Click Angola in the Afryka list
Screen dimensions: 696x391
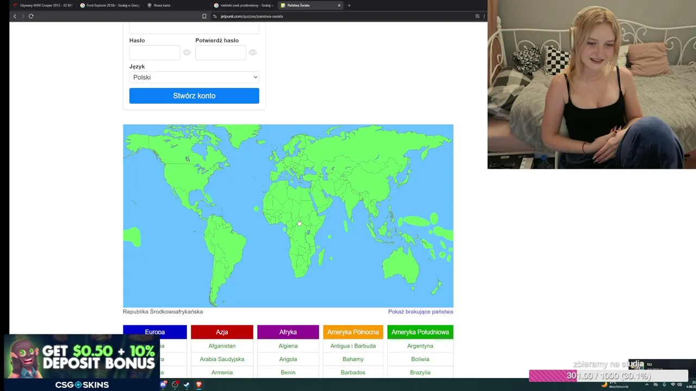pyautogui.click(x=288, y=359)
